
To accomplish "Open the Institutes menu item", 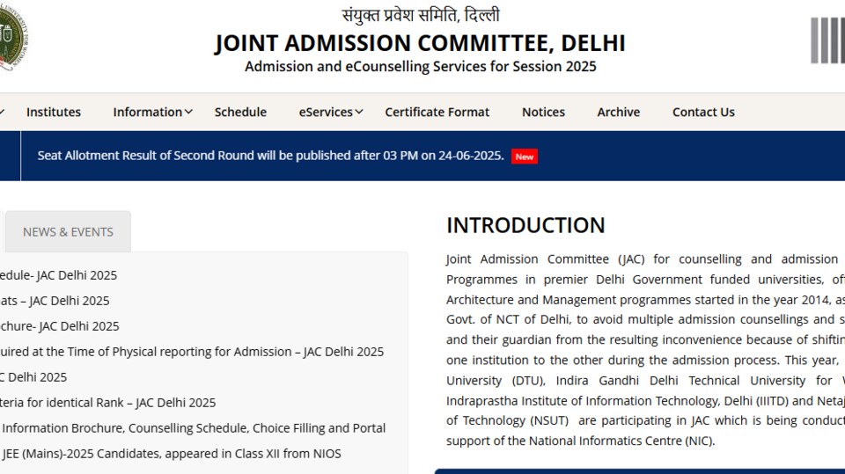I will tap(54, 112).
